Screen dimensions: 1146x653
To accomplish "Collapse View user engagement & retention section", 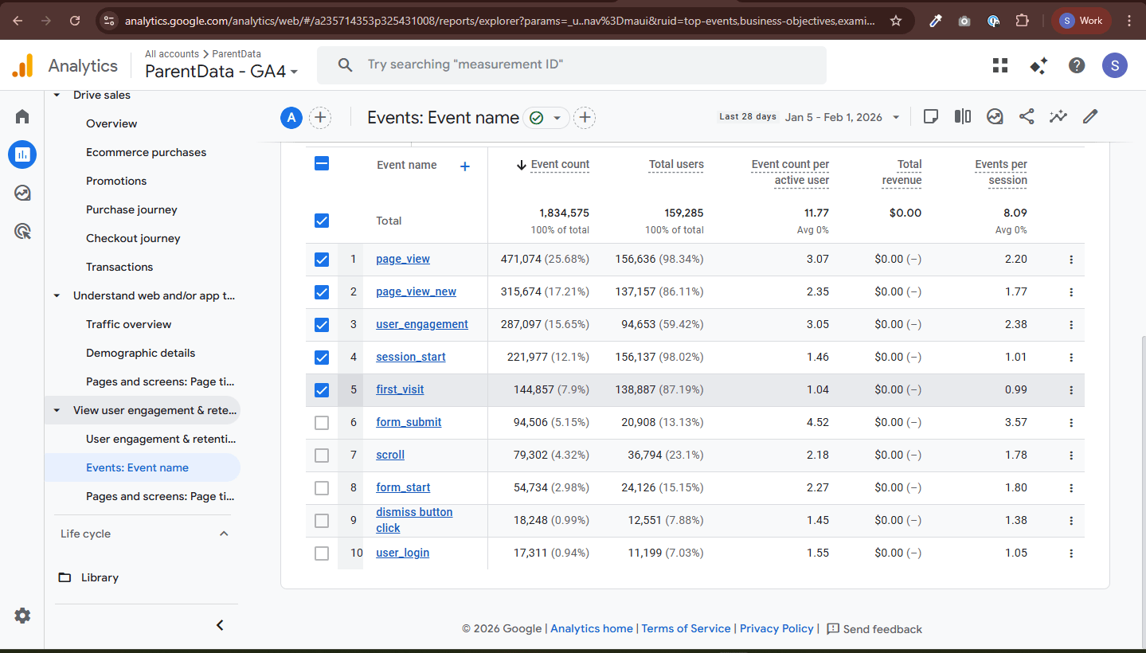I will [x=57, y=410].
